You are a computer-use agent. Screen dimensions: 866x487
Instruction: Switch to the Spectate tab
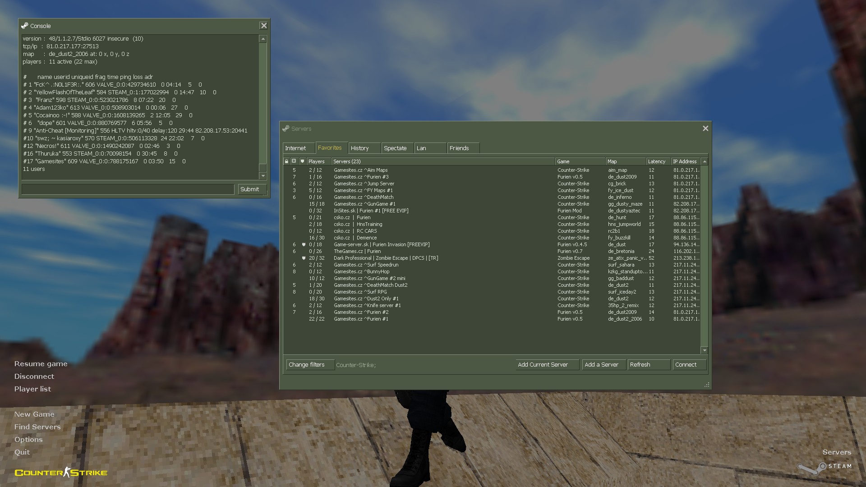coord(397,148)
